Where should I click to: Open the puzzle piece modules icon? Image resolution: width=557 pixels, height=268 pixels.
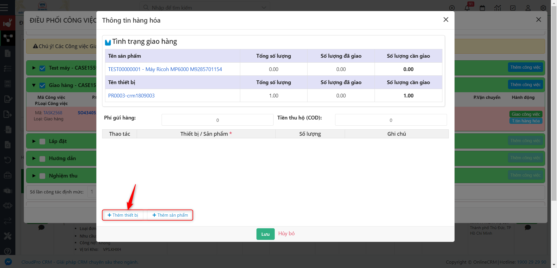click(8, 205)
